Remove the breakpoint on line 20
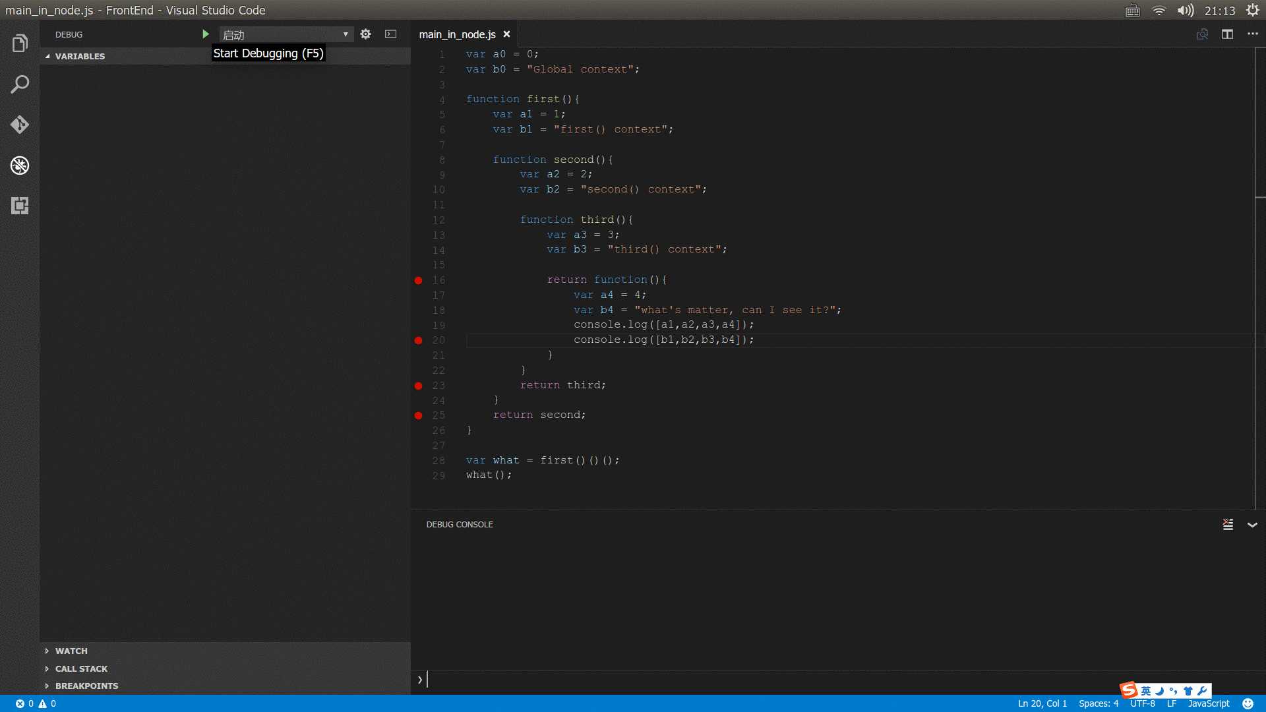 418,340
